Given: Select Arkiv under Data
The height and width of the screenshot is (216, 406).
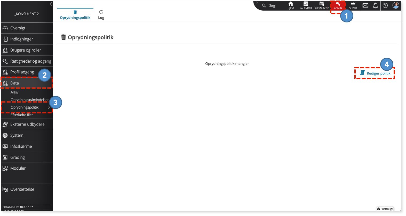Looking at the screenshot, I should click(x=14, y=92).
